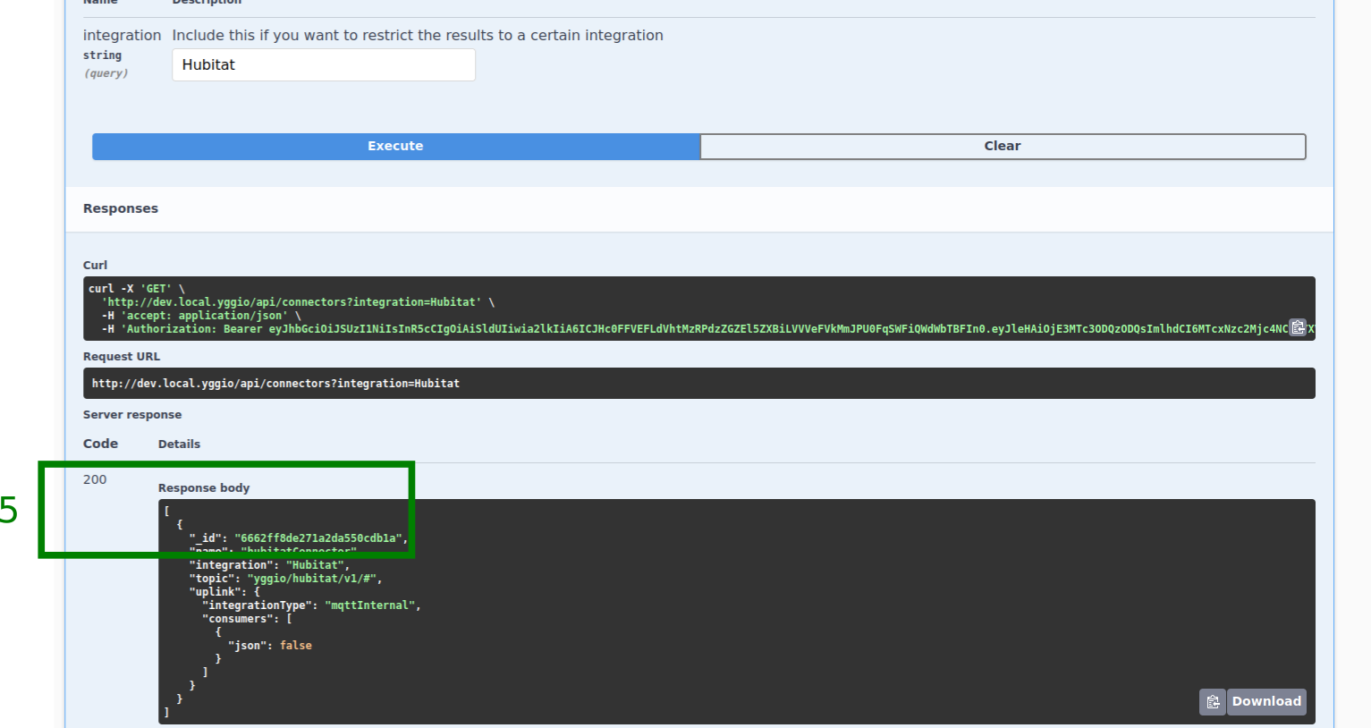Download the response body
The image size is (1371, 728).
(x=1266, y=702)
